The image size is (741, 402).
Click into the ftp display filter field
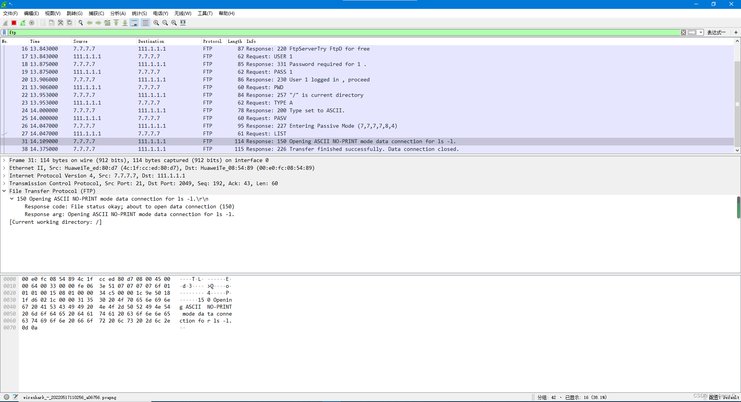[343, 32]
